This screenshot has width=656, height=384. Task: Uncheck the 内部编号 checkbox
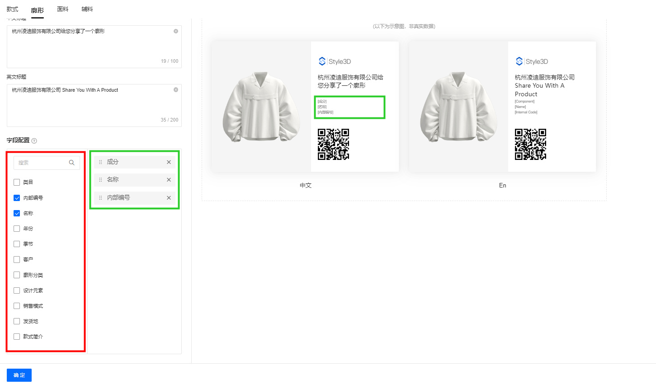click(17, 198)
